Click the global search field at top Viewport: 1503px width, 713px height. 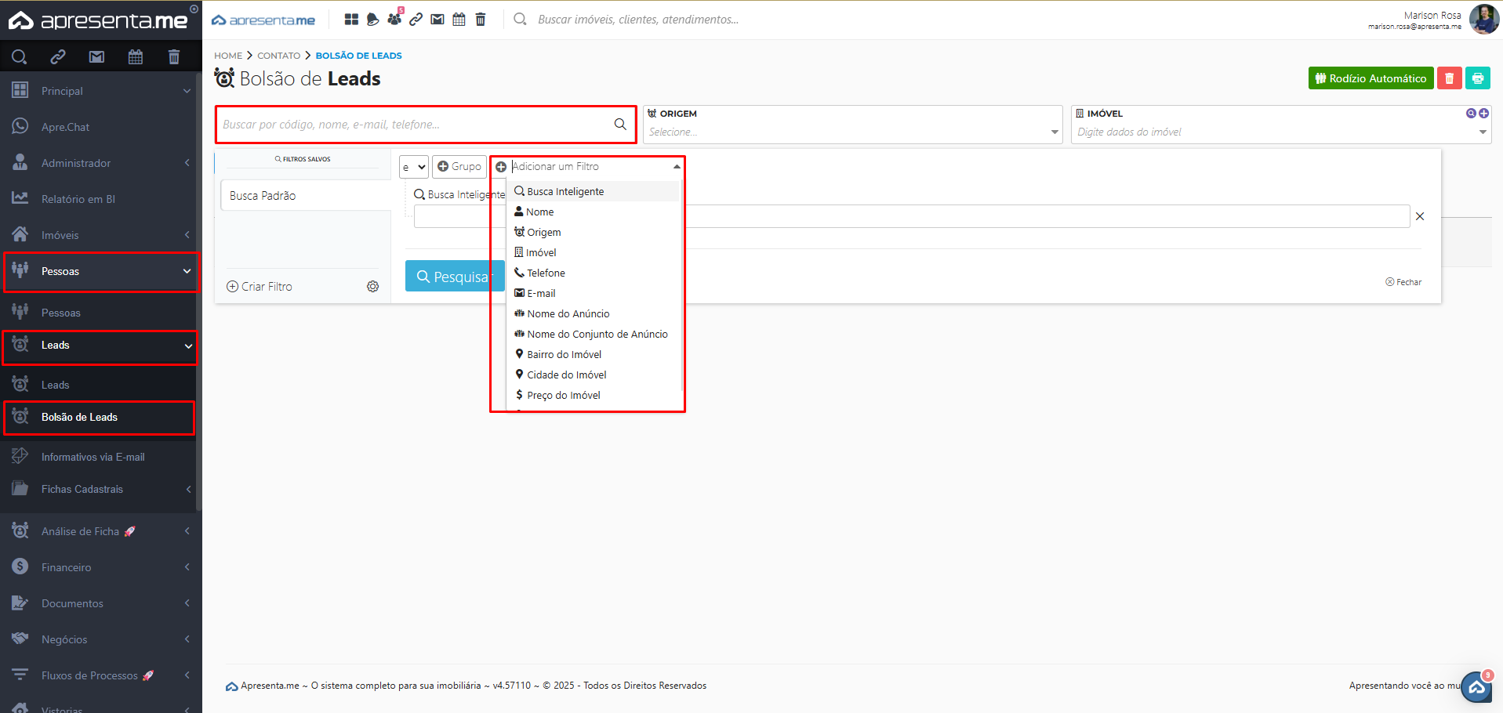tap(637, 20)
